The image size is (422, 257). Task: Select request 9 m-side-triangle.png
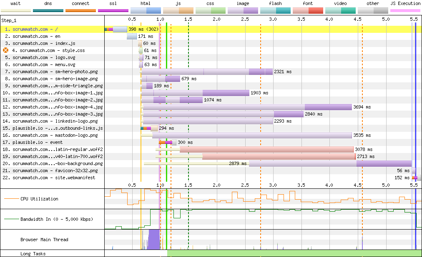(54, 86)
